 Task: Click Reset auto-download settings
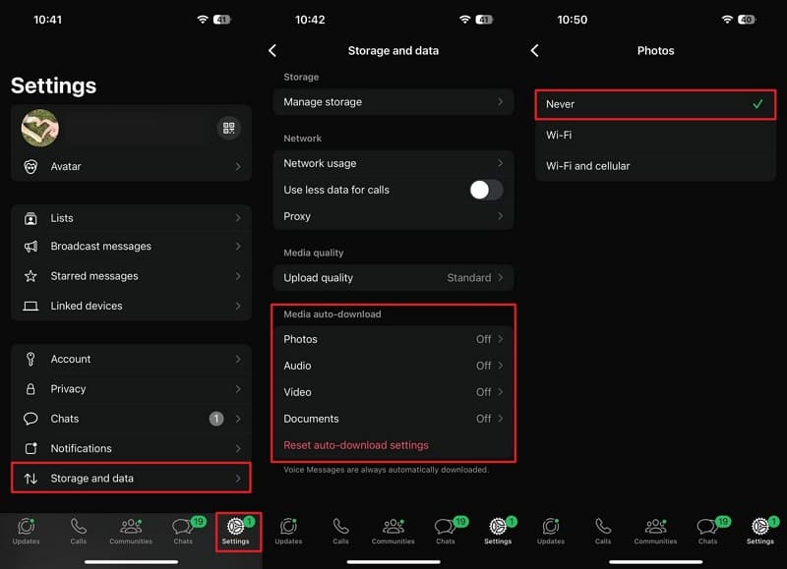[x=356, y=445]
